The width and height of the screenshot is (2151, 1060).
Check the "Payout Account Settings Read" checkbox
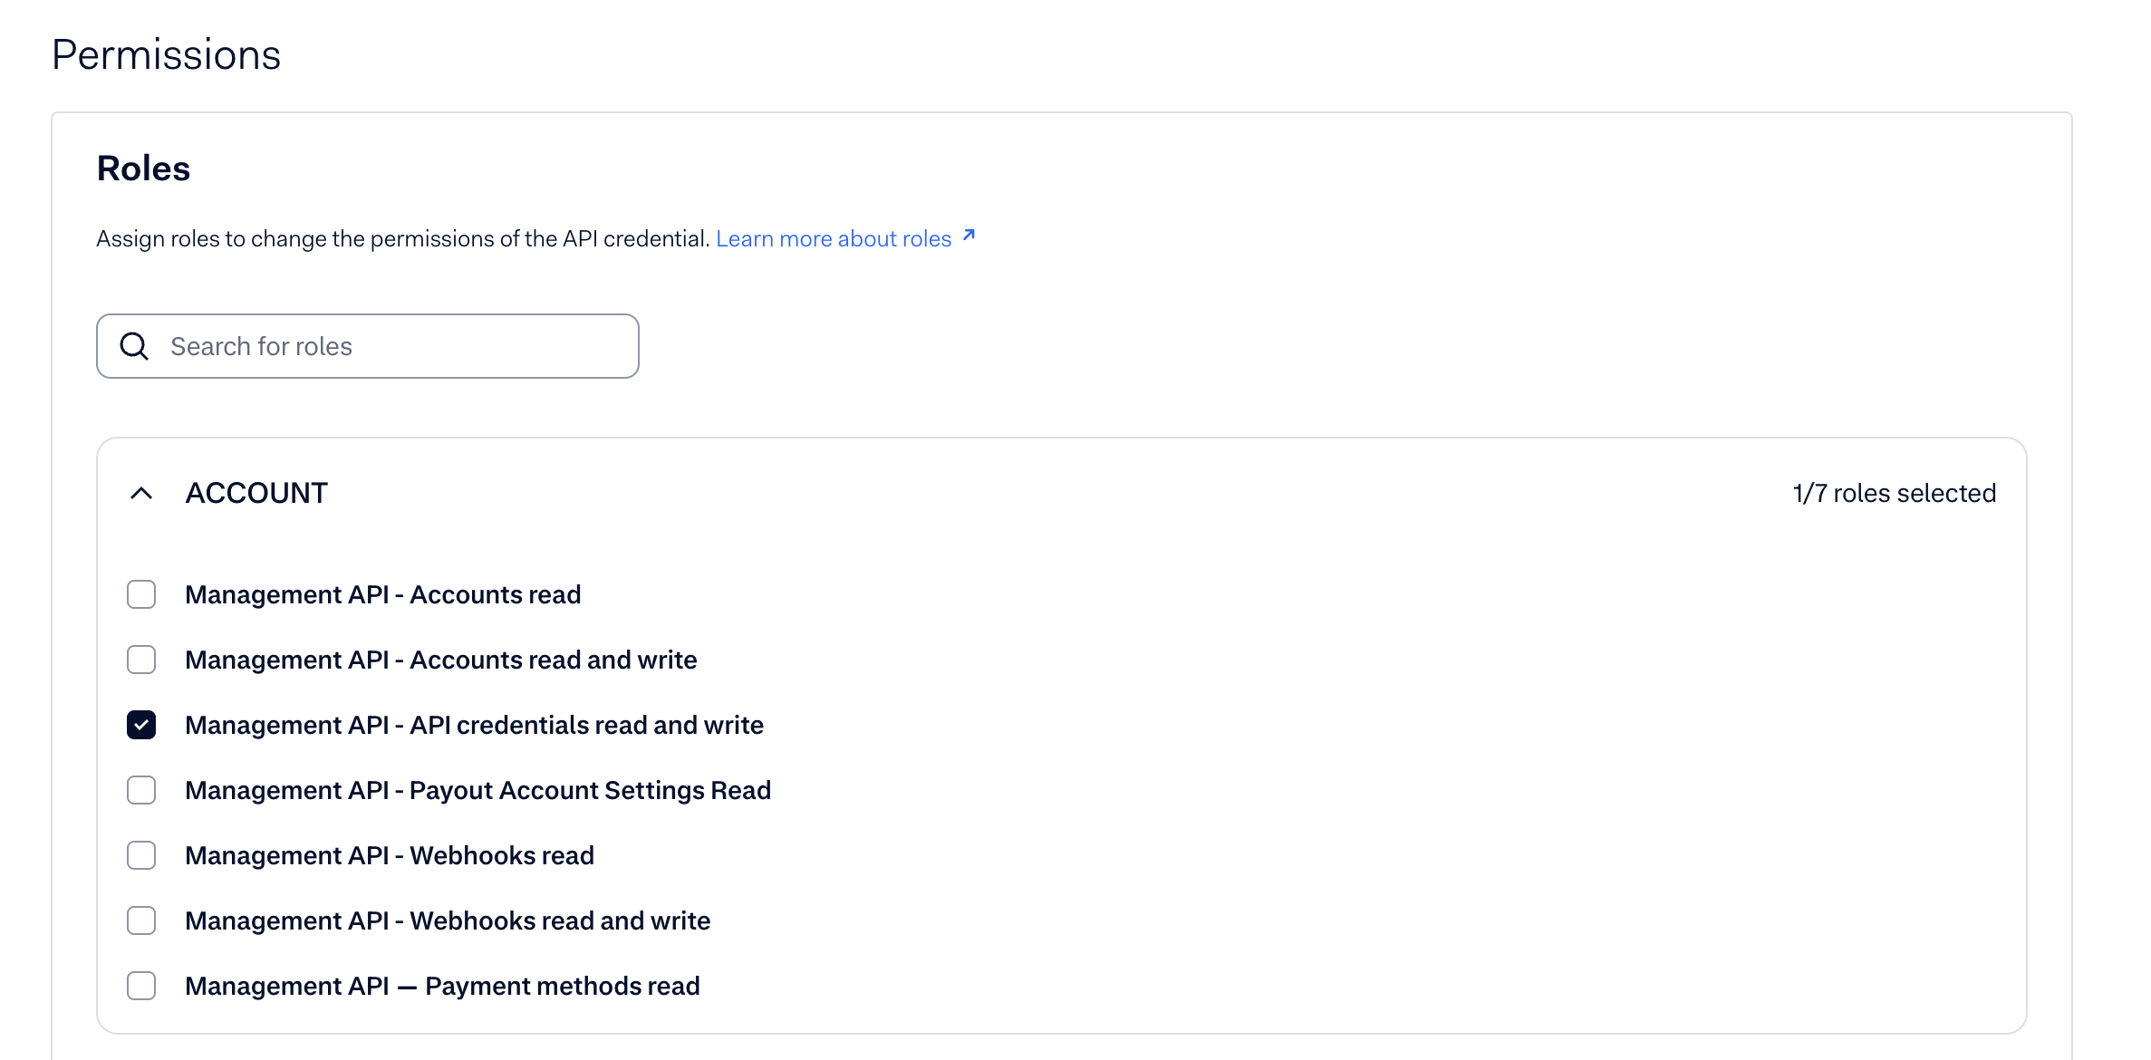coord(141,790)
